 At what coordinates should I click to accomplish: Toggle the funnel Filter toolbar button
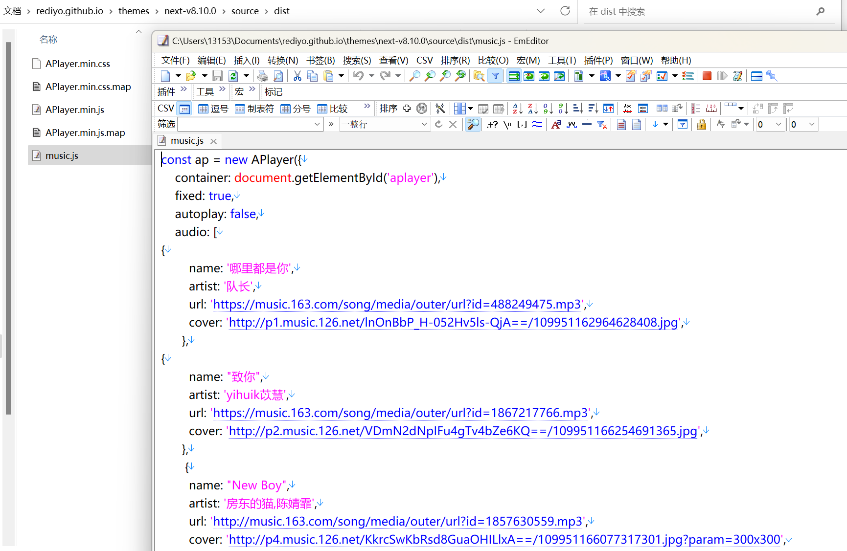click(496, 76)
